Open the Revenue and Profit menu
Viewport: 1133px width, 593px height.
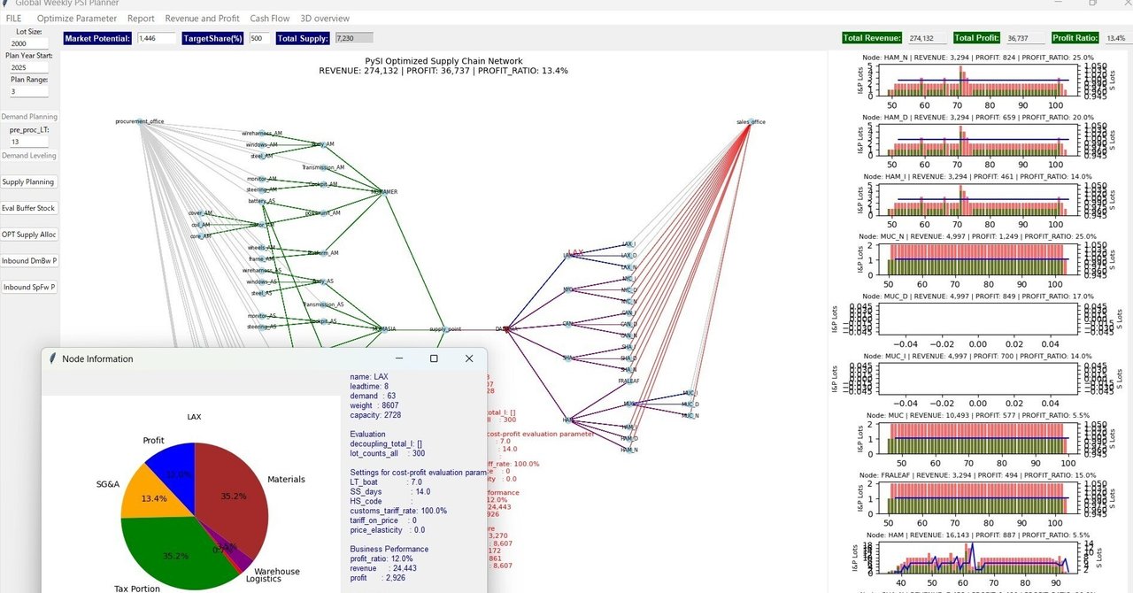click(x=202, y=18)
